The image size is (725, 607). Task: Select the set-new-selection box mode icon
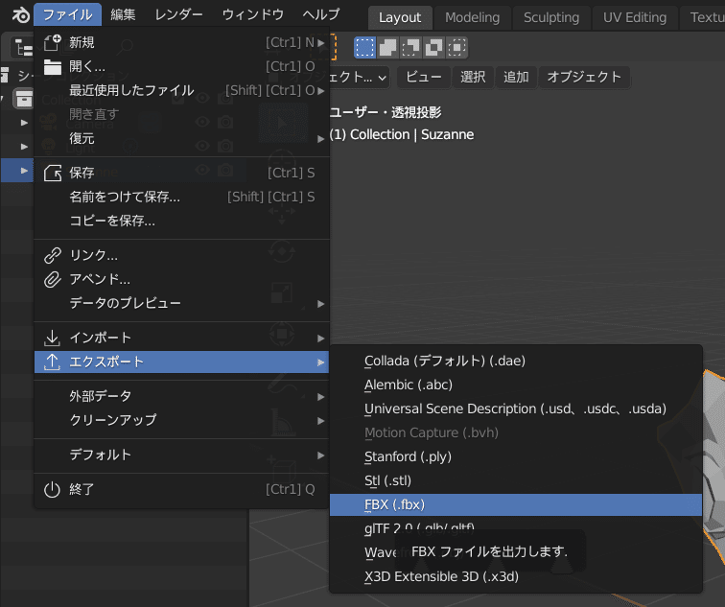pos(364,48)
